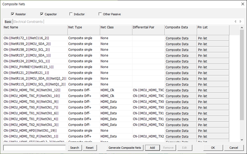The height and width of the screenshot is (154, 247).
Task: Click the Add button
Action: coord(152,148)
